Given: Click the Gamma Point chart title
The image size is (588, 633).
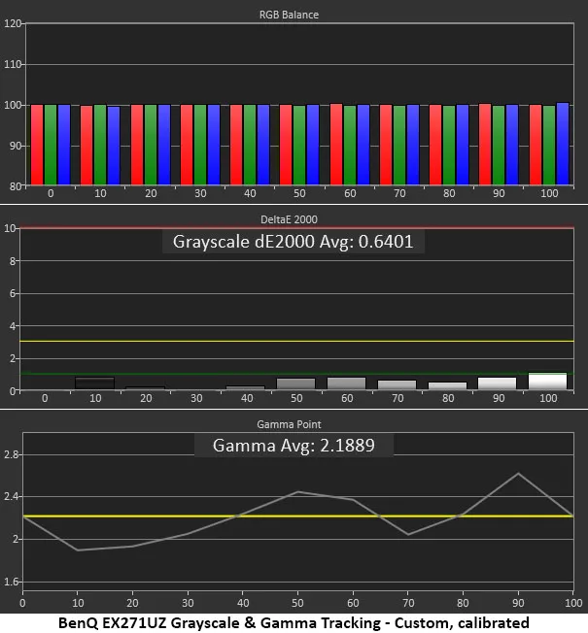Looking at the screenshot, I should pos(294,425).
